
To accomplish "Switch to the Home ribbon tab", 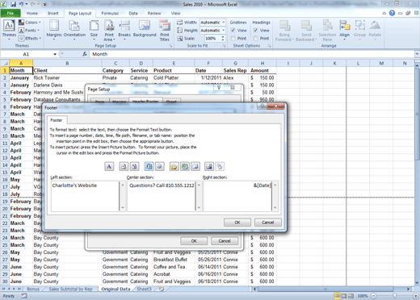I will [x=32, y=13].
